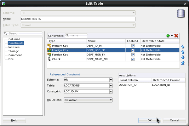Disable the DEPT_ID_PK enabled checkbox
189x126 pixels.
(x=133, y=46)
